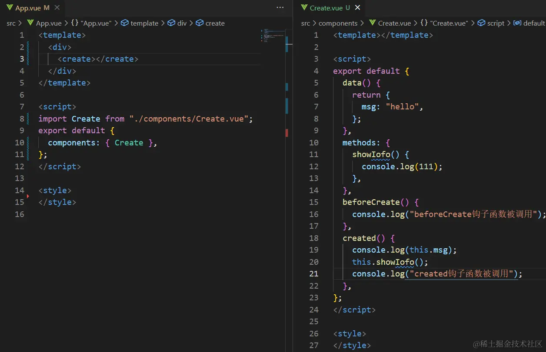Click the opening <script> tag in App.vue
Screen dimensions: 546x352
57,106
